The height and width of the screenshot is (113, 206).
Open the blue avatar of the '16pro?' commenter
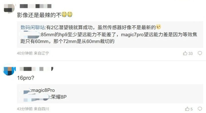[x=9, y=70]
